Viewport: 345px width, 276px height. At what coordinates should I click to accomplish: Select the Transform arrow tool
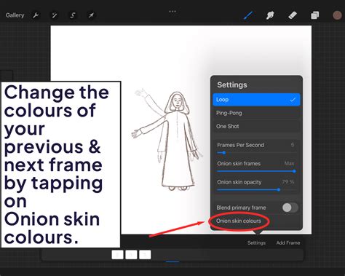[x=91, y=15]
